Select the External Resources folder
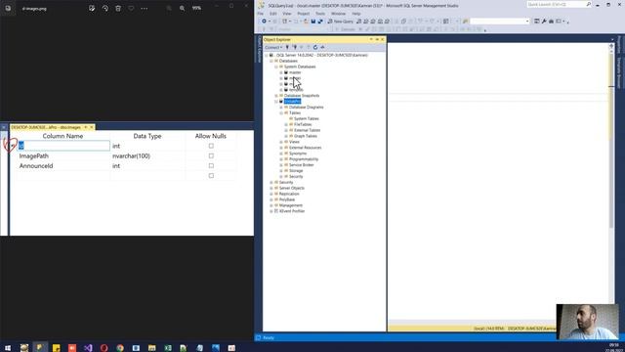Screen dimensions: 625x352 tap(305, 148)
